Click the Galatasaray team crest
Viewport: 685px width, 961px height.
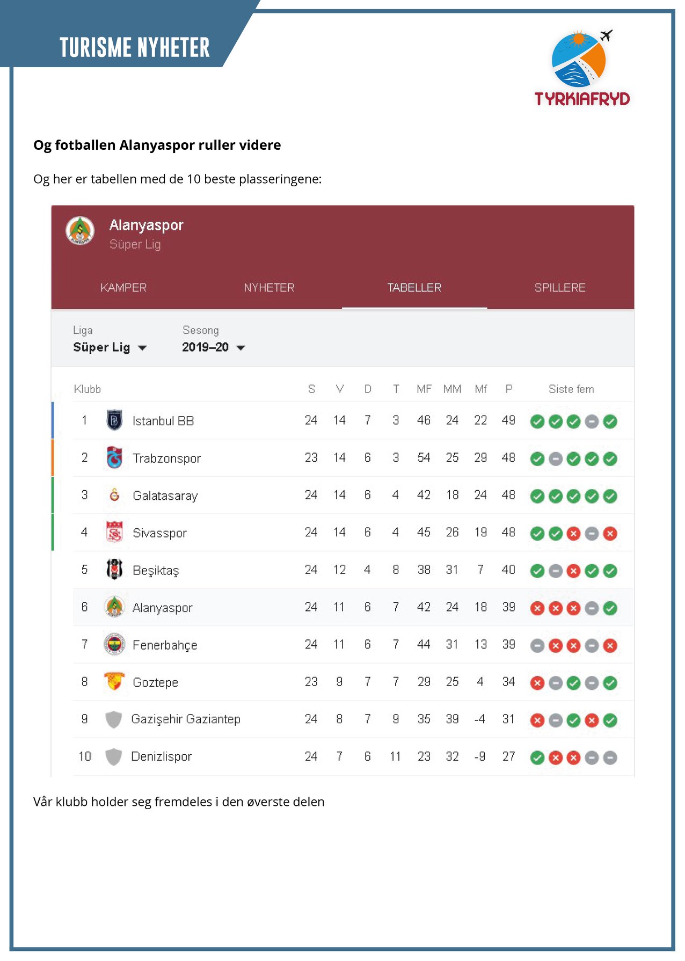pyautogui.click(x=114, y=495)
